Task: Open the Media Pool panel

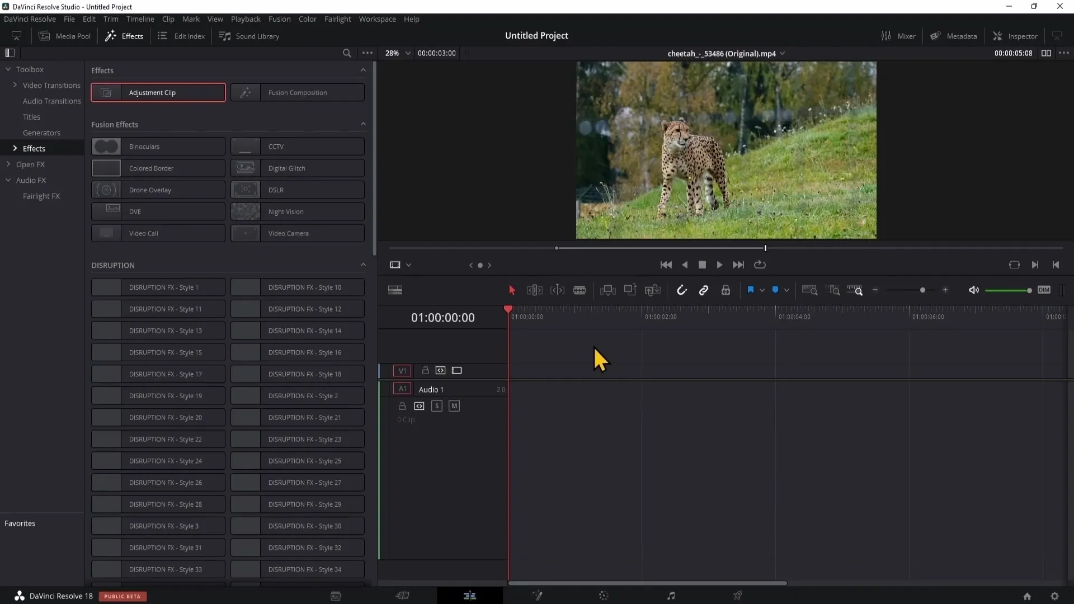Action: (x=64, y=36)
